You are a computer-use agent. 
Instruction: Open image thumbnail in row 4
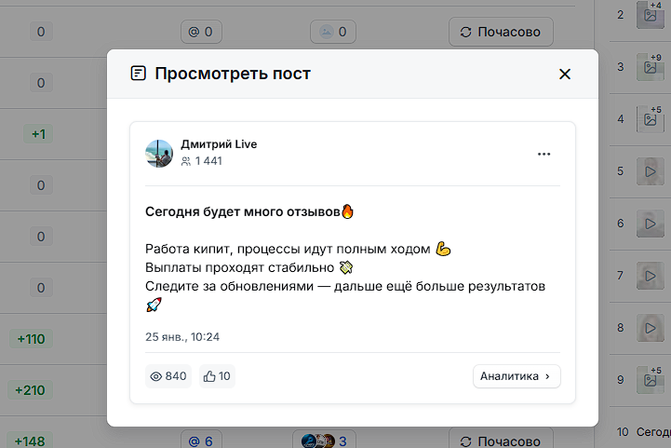pyautogui.click(x=650, y=119)
